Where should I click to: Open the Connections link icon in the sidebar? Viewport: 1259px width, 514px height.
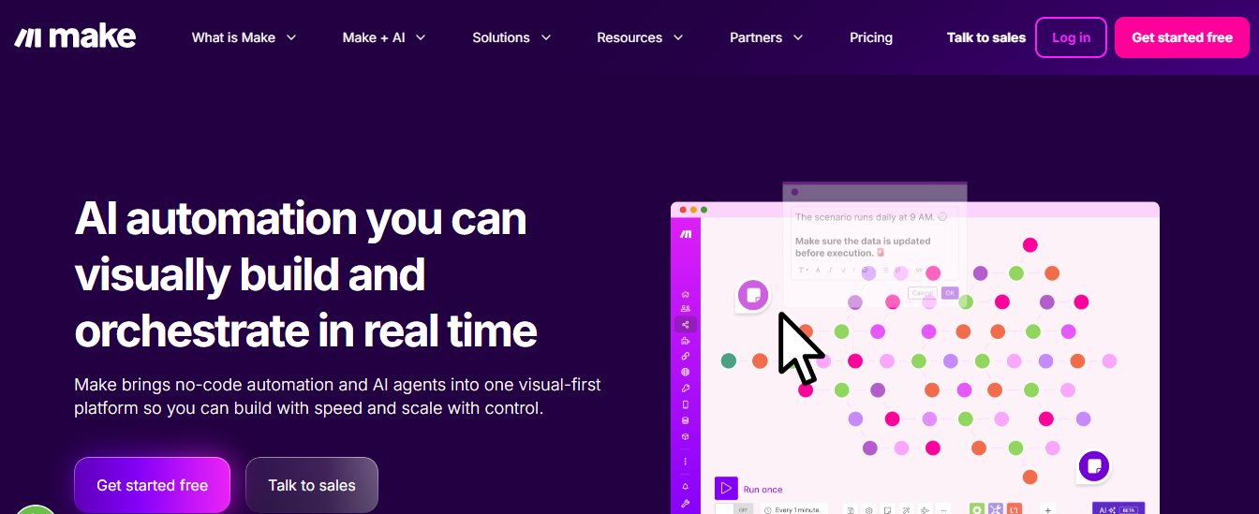(x=686, y=357)
